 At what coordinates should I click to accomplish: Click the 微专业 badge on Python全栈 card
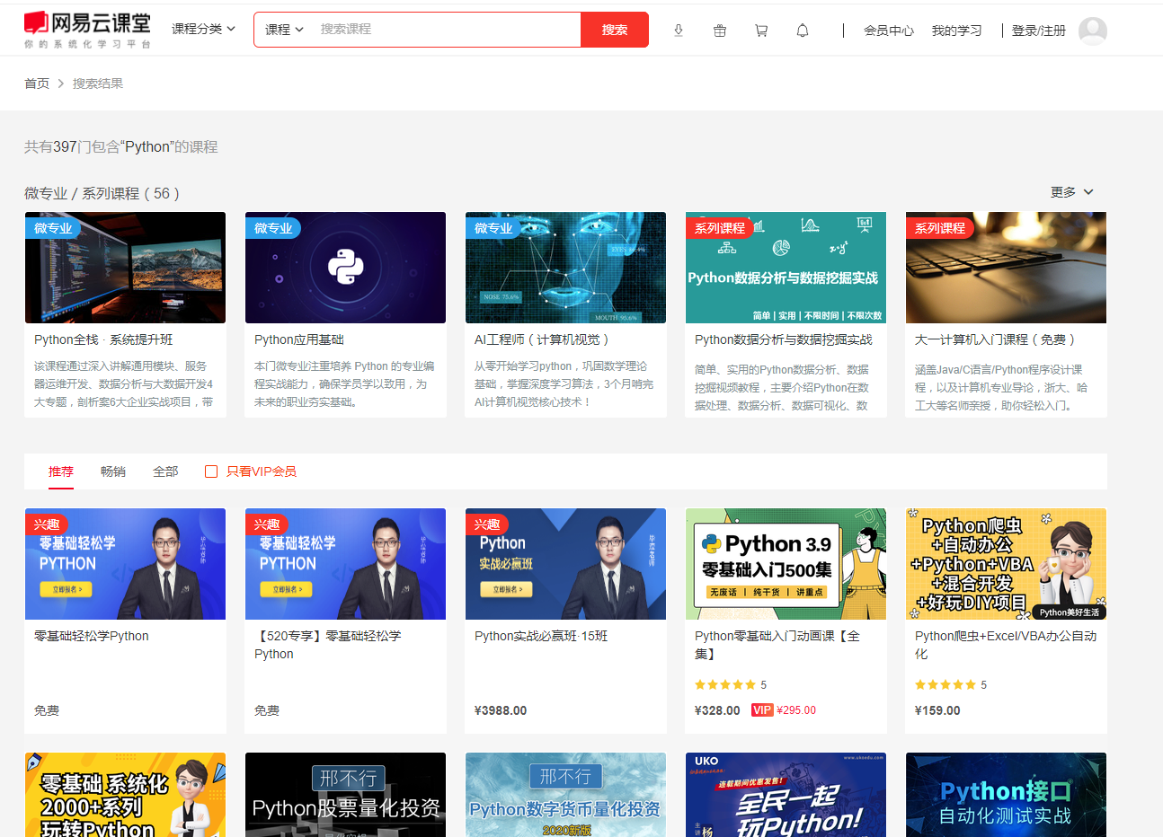tap(53, 228)
